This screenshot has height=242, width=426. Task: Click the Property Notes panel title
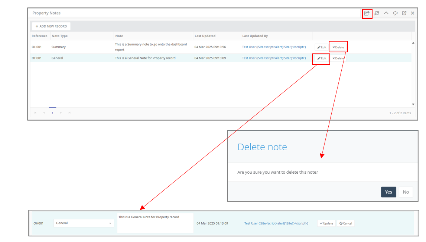46,13
